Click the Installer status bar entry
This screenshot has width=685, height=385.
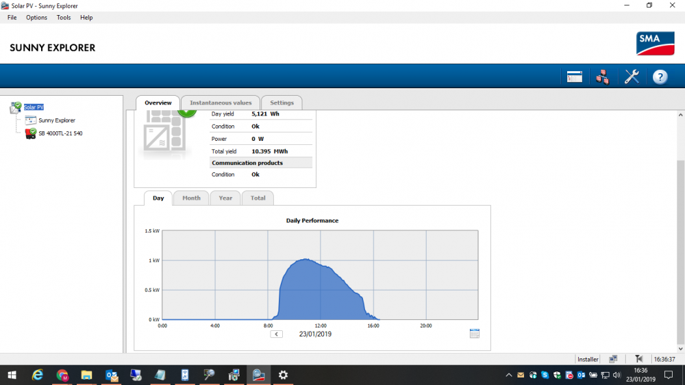point(588,359)
